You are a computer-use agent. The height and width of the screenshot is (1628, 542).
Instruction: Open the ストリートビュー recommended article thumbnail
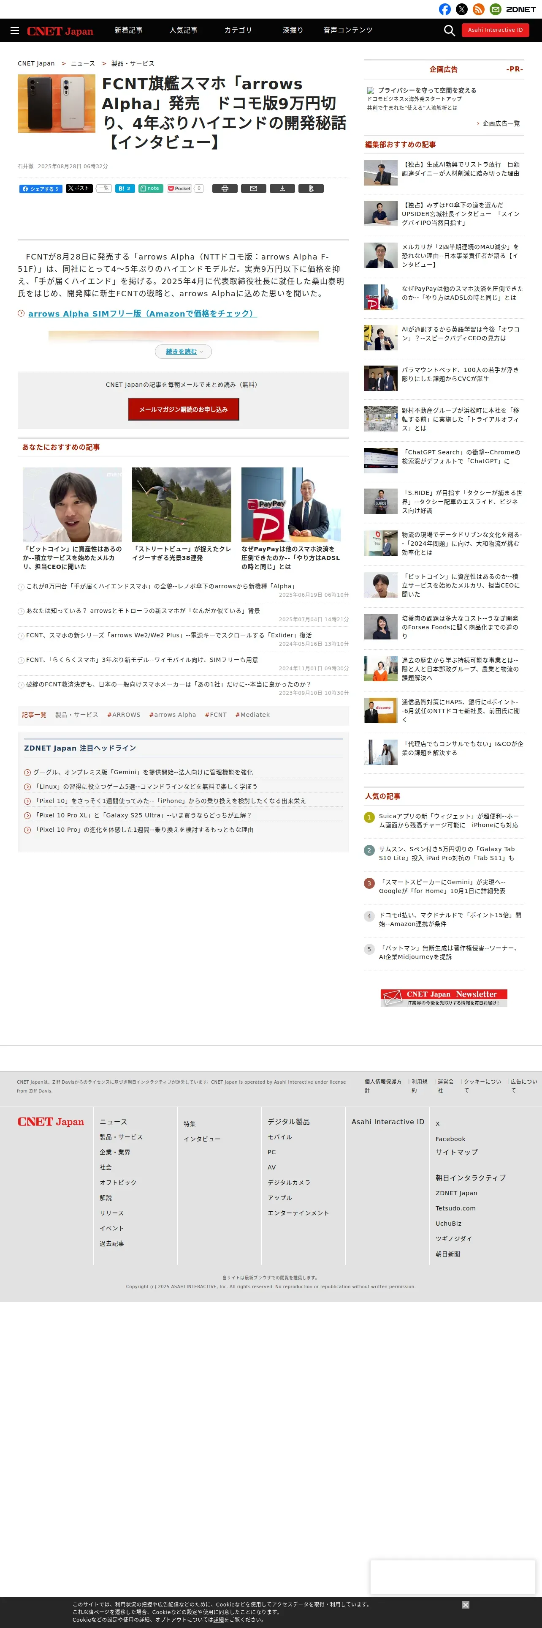point(182,504)
